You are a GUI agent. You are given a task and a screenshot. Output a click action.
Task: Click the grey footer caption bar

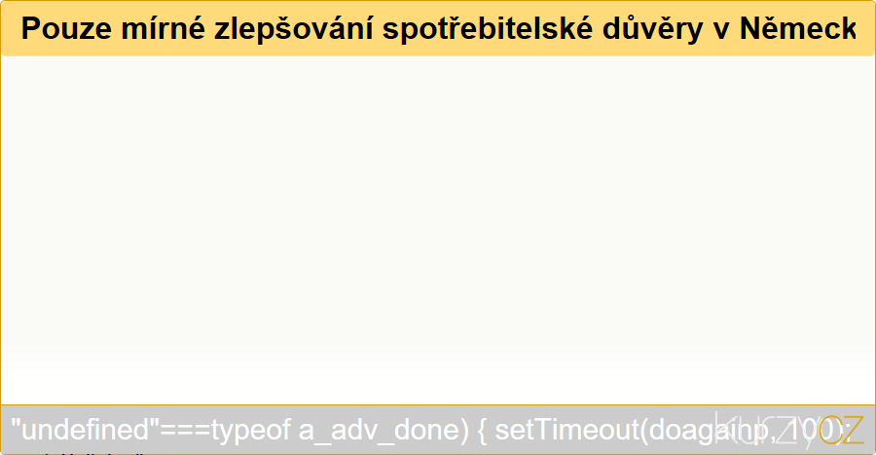pos(438,430)
